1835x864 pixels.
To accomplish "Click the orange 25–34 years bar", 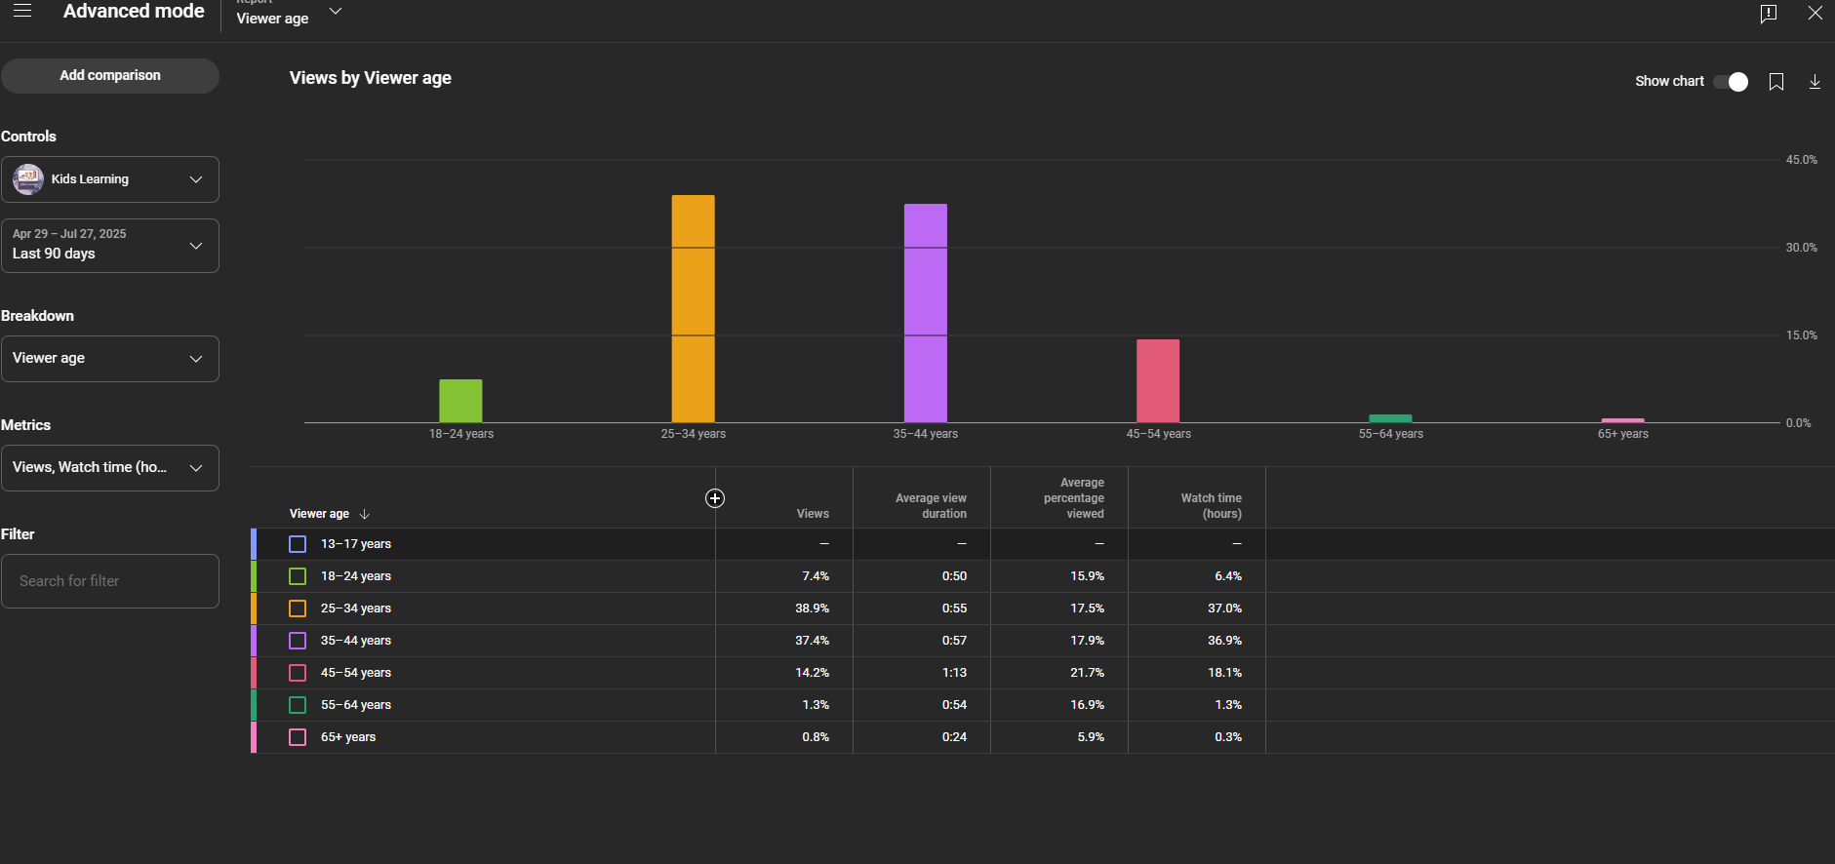I will 693,308.
